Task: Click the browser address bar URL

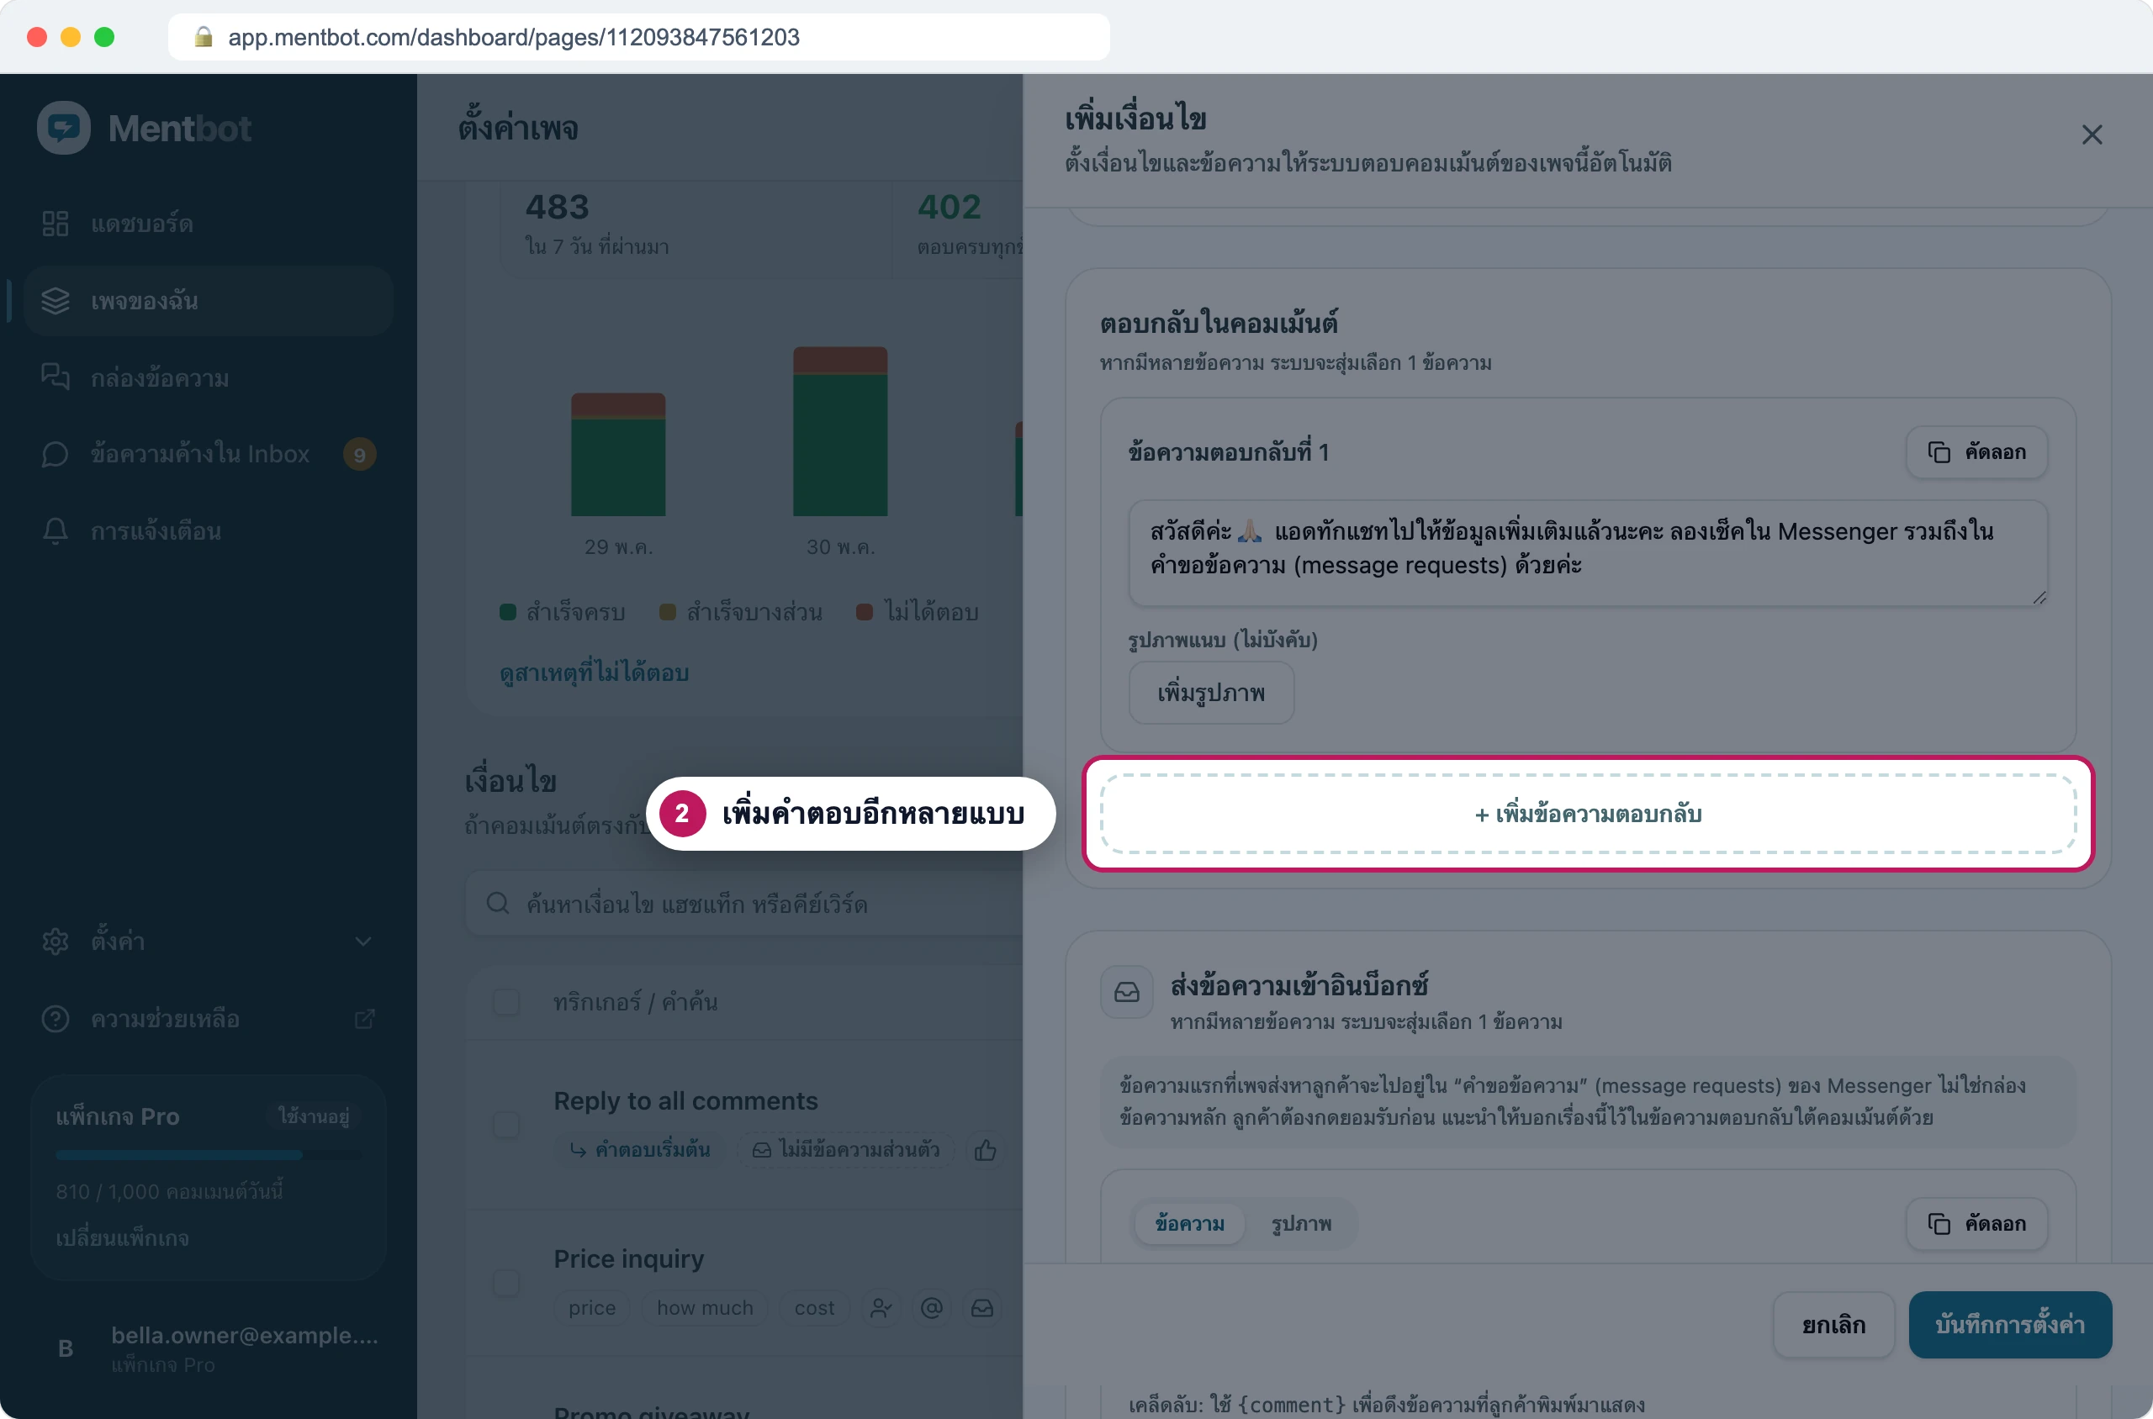Action: point(513,37)
